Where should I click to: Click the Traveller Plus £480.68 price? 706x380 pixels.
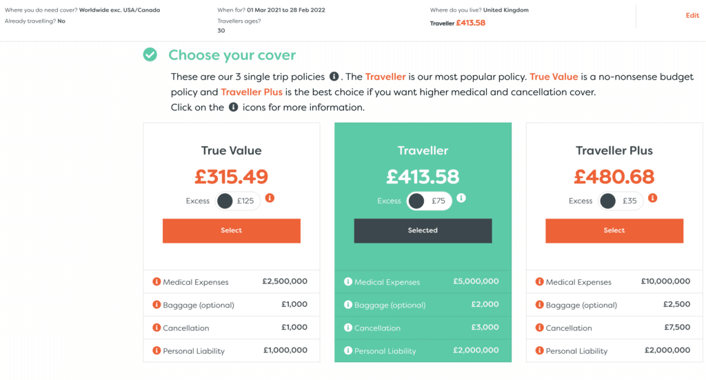[x=614, y=177]
